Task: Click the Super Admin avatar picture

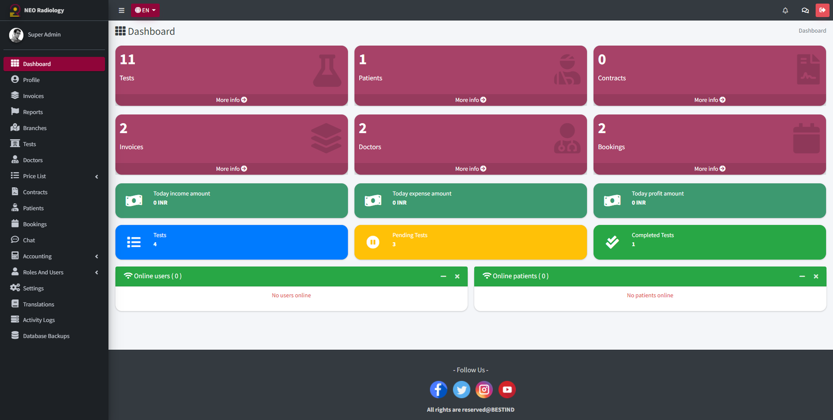Action: (16, 35)
